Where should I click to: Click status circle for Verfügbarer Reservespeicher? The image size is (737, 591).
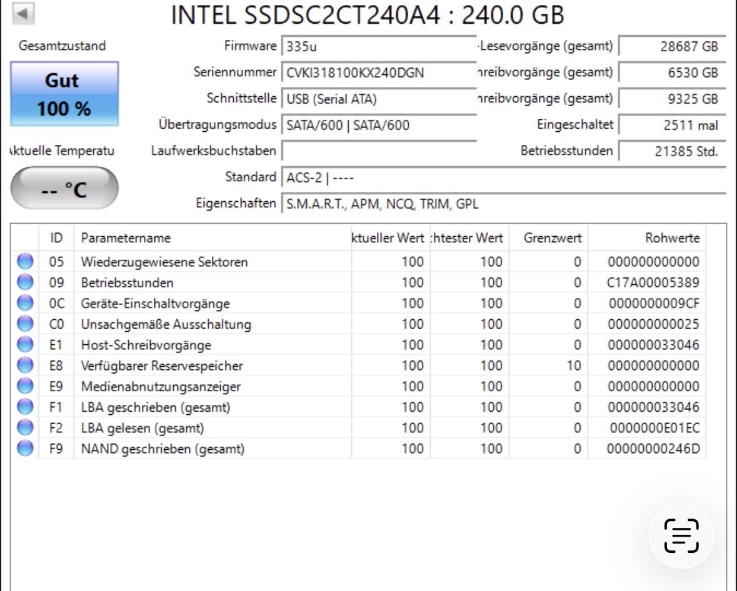pyautogui.click(x=25, y=365)
